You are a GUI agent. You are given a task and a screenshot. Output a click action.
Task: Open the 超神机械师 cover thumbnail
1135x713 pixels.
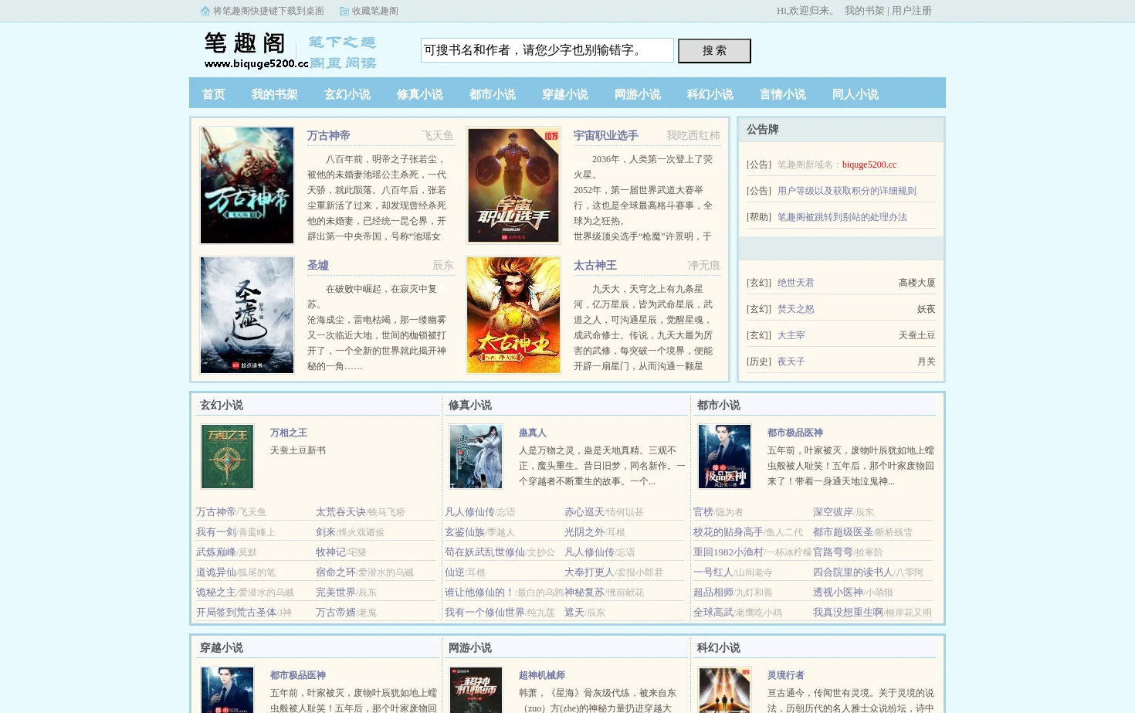tap(476, 690)
